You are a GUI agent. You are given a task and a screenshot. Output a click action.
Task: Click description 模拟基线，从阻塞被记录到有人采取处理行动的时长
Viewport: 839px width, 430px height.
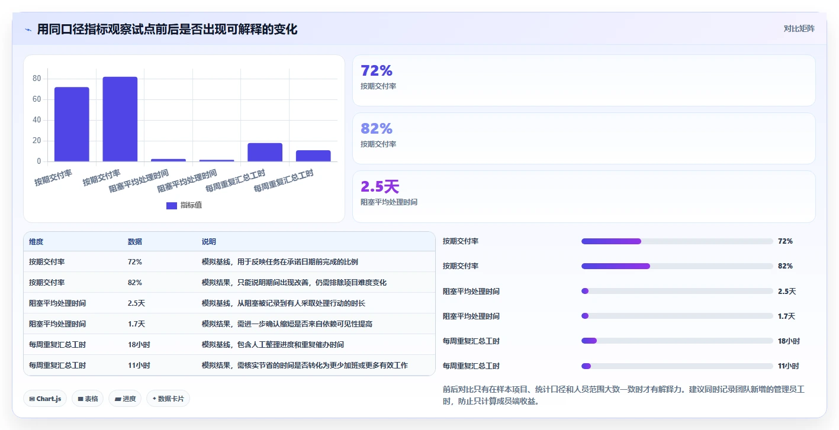click(284, 303)
